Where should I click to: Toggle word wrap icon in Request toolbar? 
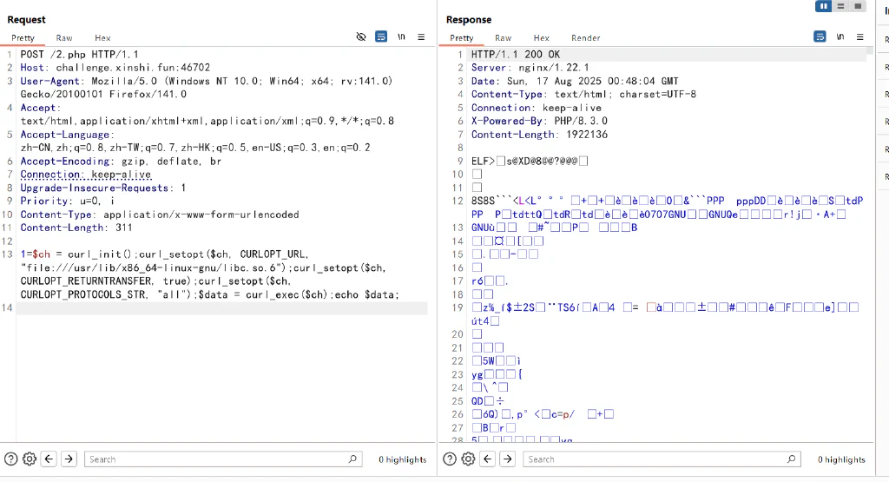point(381,36)
